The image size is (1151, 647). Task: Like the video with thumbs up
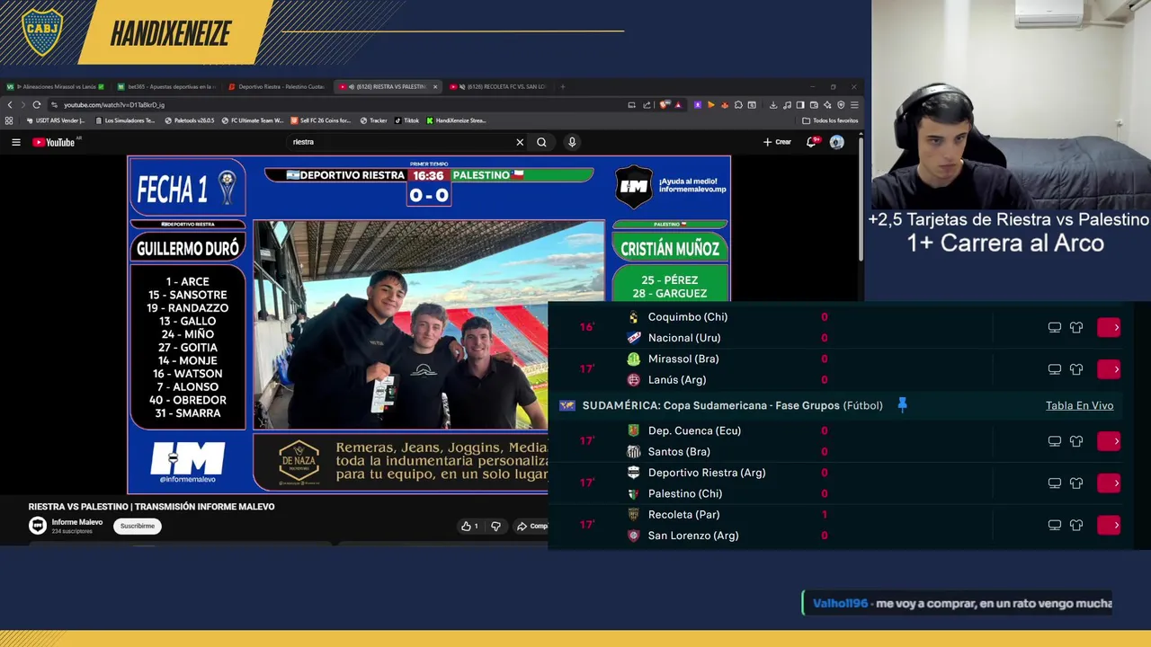tap(469, 527)
